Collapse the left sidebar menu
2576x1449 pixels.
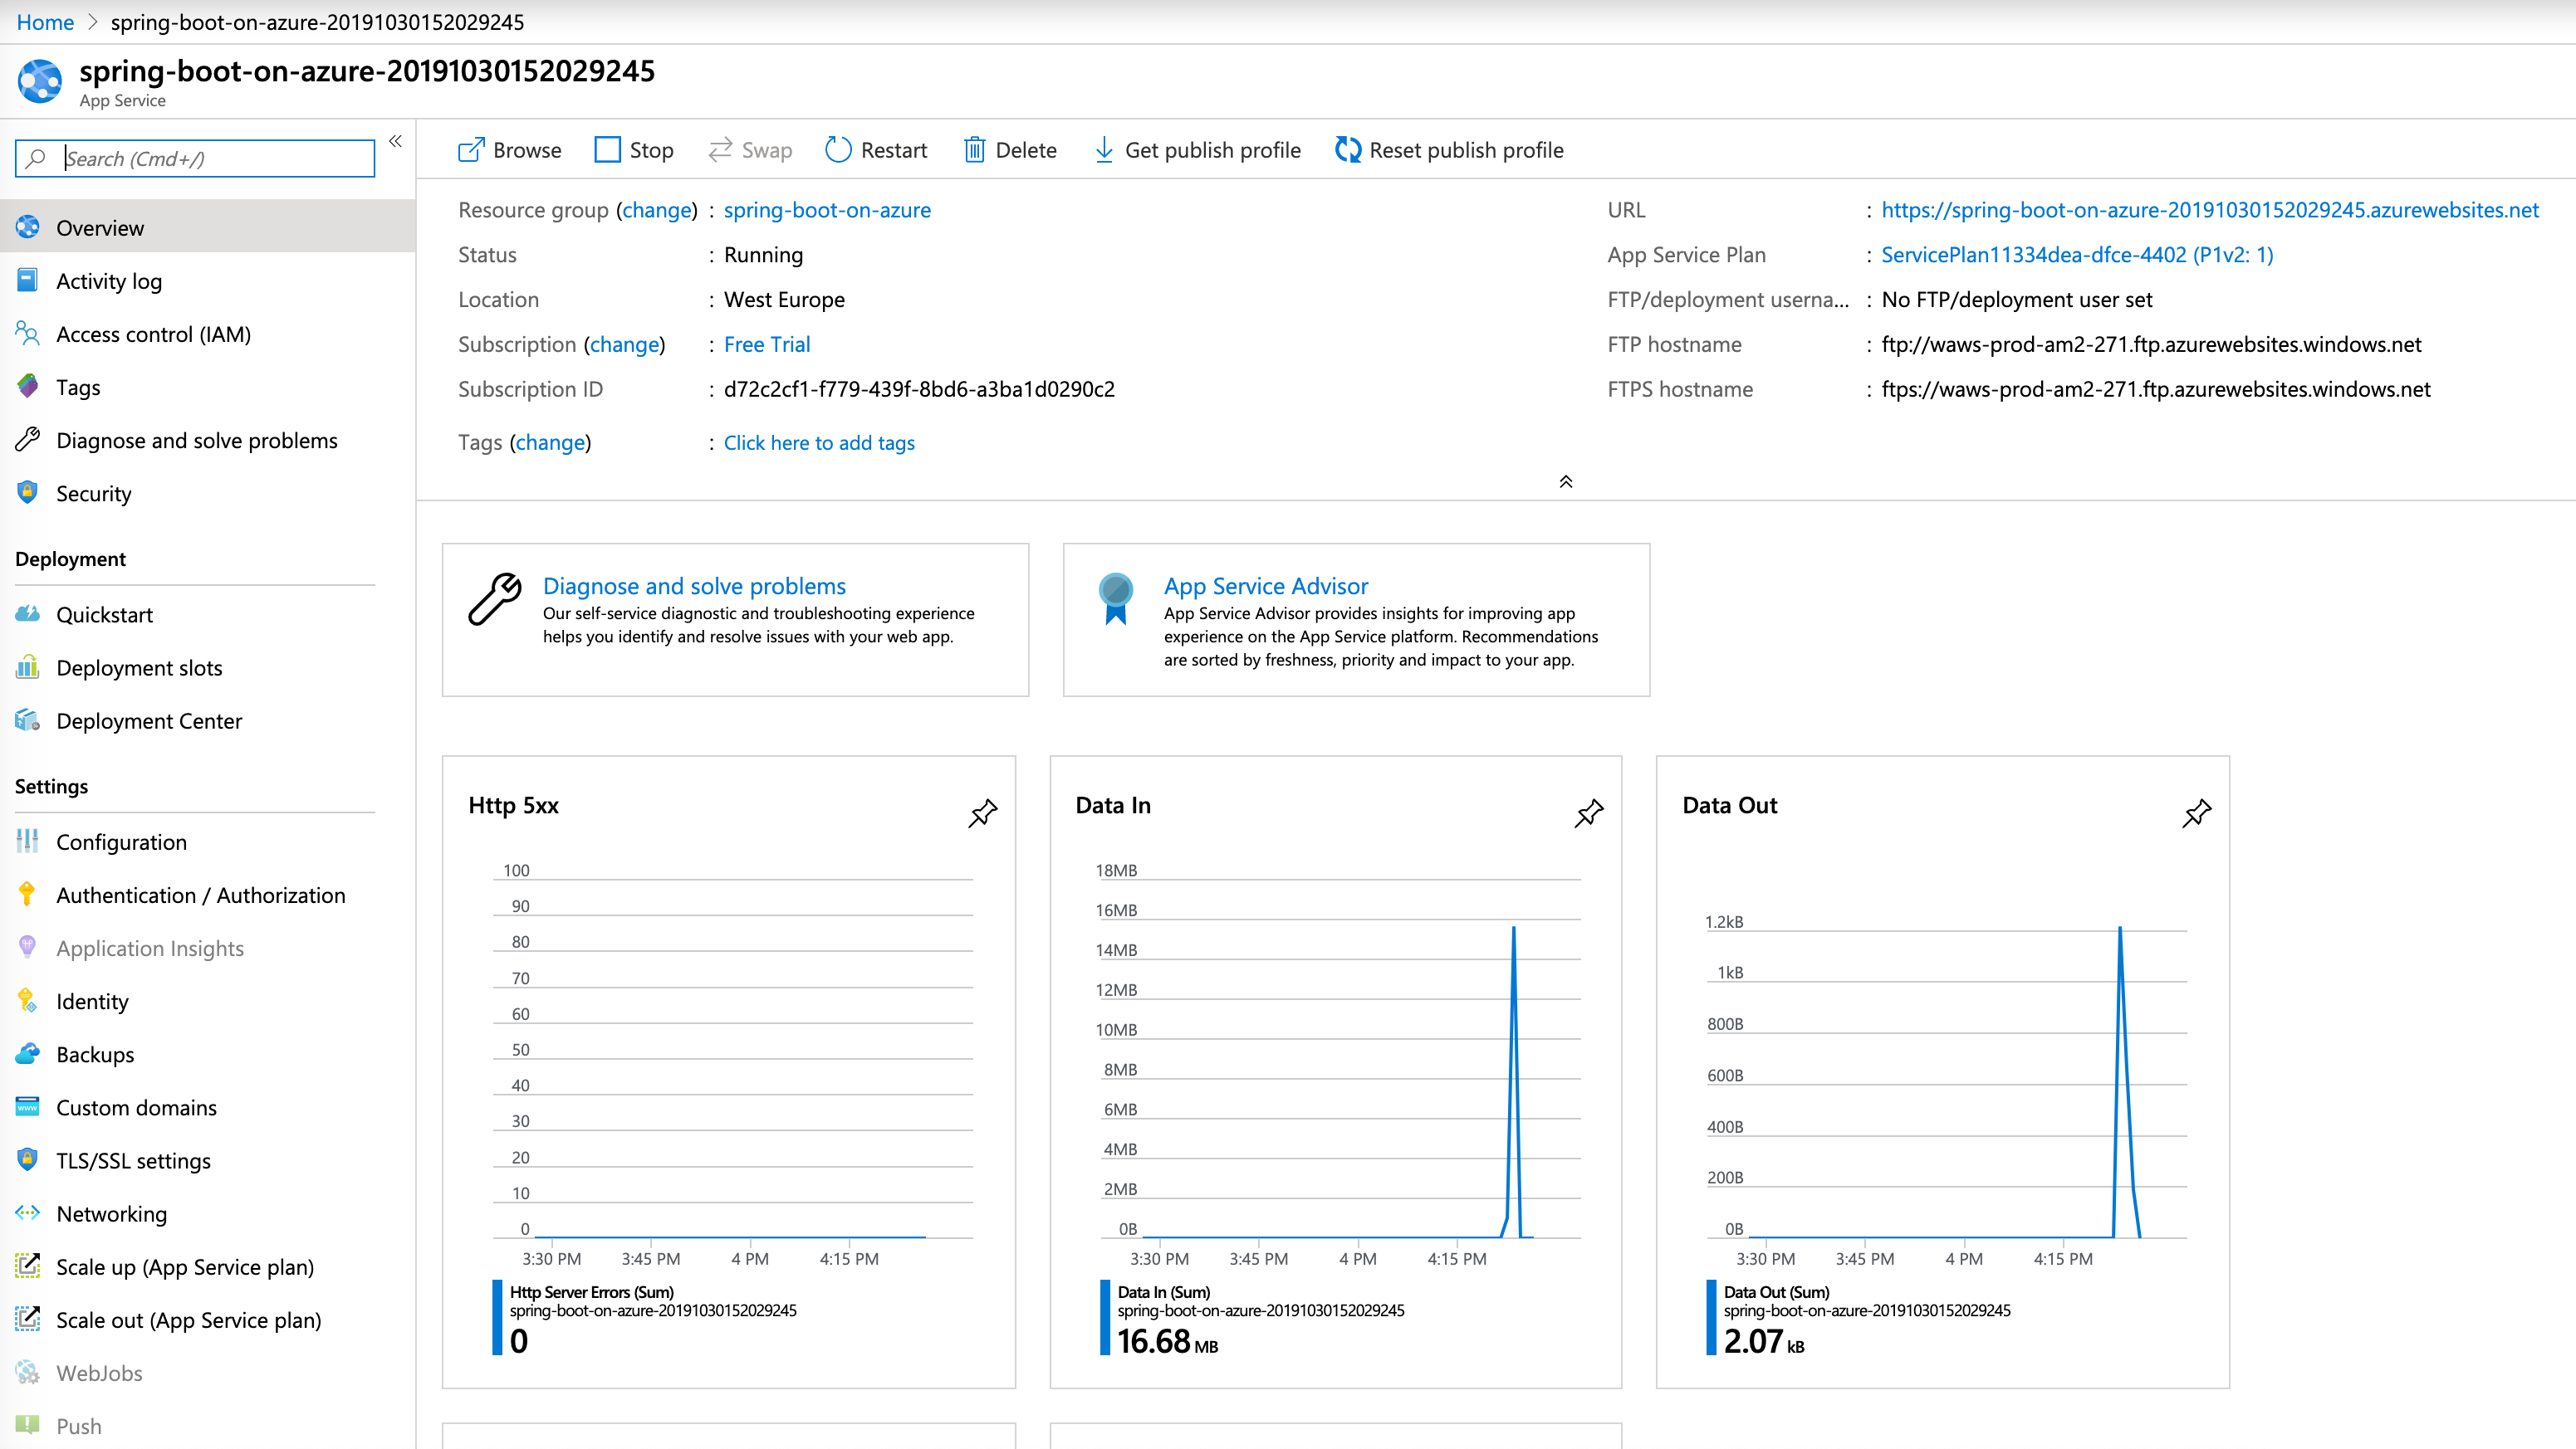tap(395, 141)
